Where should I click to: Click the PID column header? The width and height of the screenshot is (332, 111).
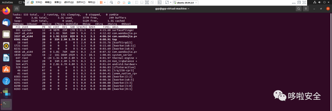tap(18, 27)
